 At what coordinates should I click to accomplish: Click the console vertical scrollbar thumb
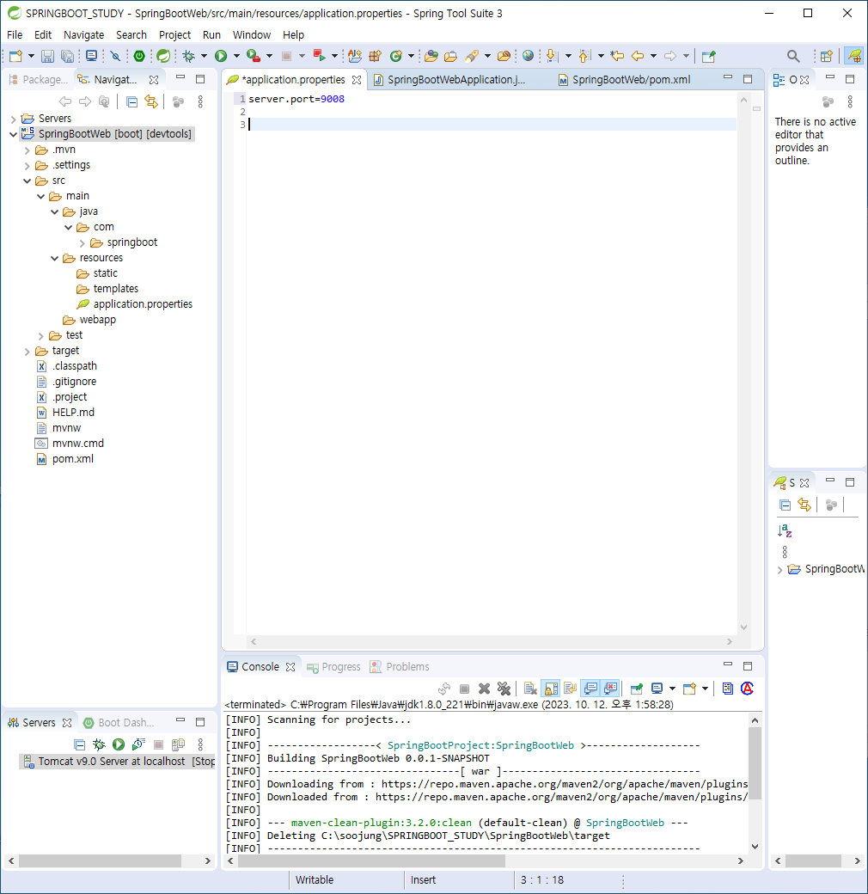[x=755, y=764]
